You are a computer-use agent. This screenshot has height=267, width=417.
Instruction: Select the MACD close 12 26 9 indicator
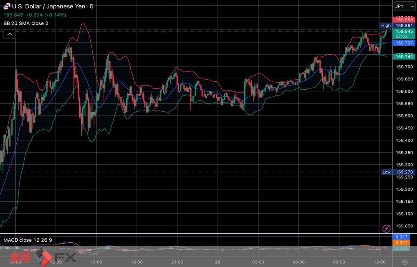[27, 240]
